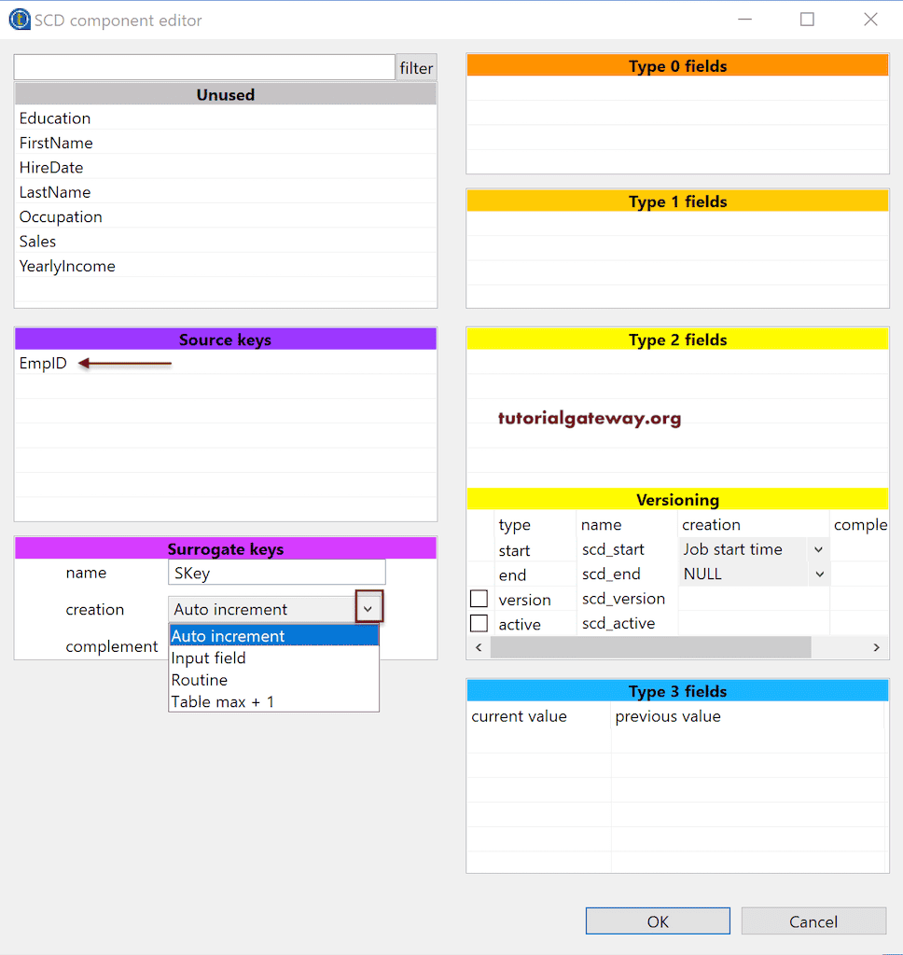This screenshot has height=955, width=903.
Task: Click the filter search box
Action: point(203,67)
